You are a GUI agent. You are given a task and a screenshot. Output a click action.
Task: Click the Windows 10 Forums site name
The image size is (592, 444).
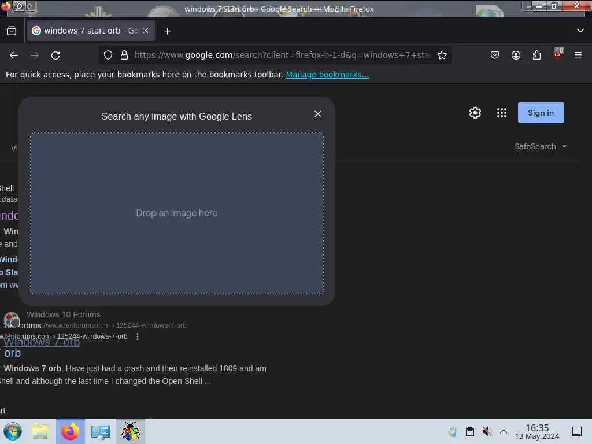(x=64, y=314)
